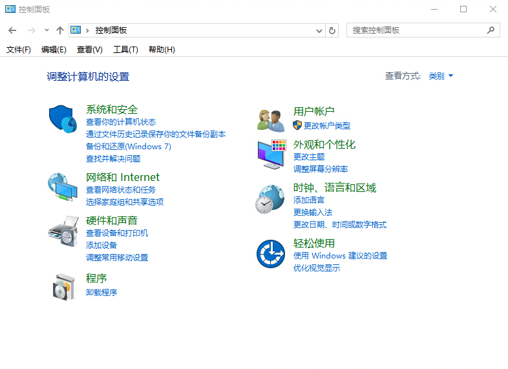Open the 文件(F) menu

[19, 50]
